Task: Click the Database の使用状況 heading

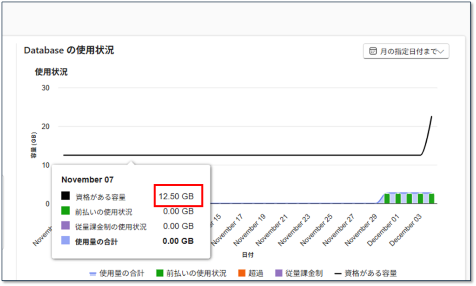Action: (x=69, y=50)
